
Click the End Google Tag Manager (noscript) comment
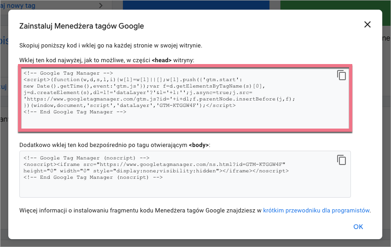pos(93,177)
